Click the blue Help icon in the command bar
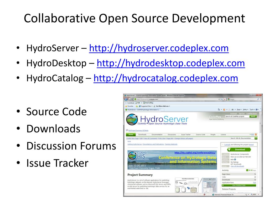 click(257, 110)
